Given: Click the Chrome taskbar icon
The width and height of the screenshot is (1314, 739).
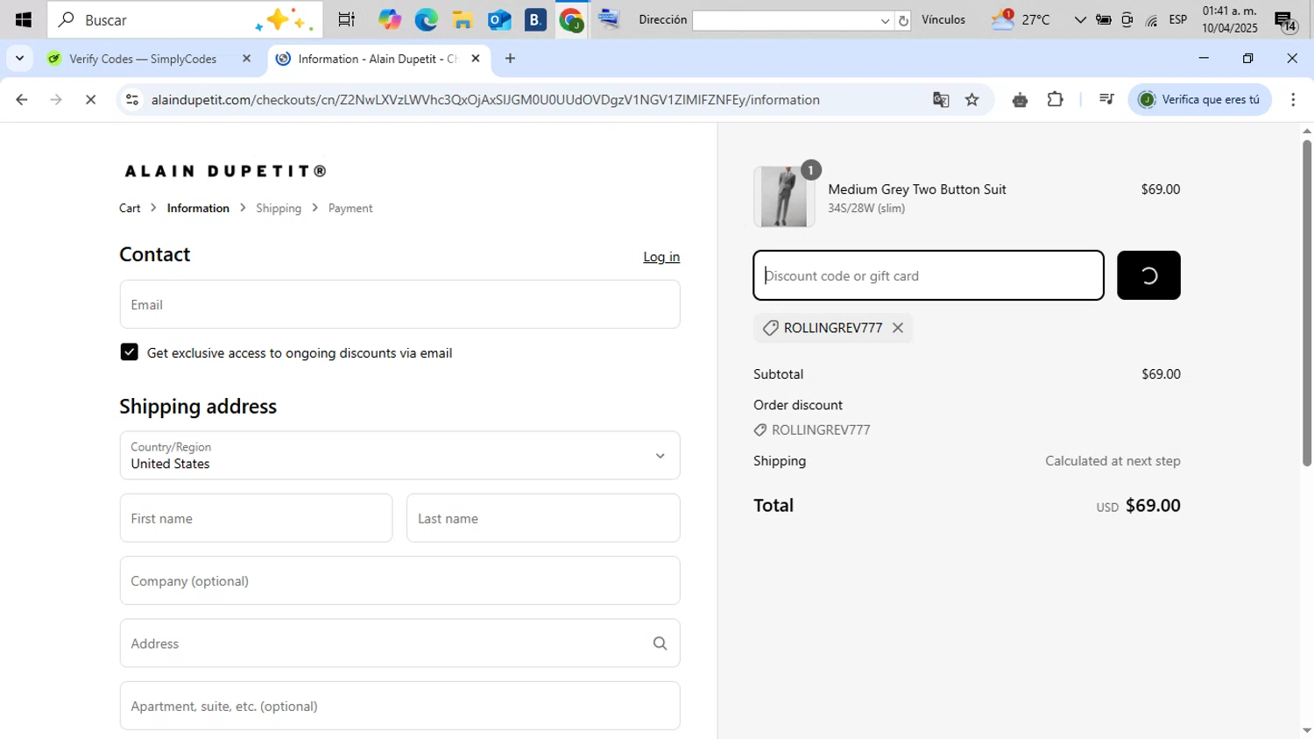Looking at the screenshot, I should [x=572, y=19].
